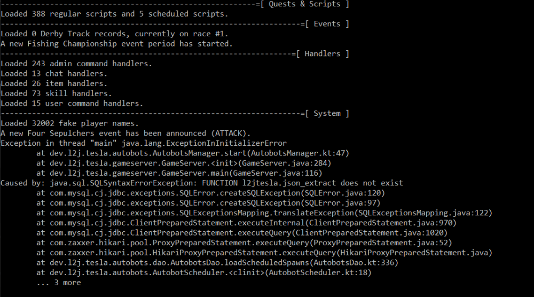Click the "Loaded 388 regular scripts" line
This screenshot has width=534, height=297.
(114, 14)
